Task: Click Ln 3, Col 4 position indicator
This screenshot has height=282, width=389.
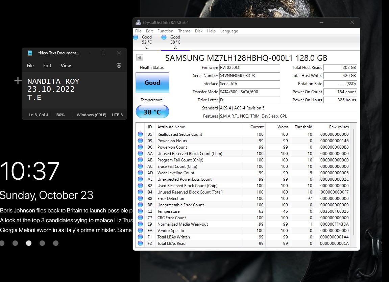Action: point(39,115)
